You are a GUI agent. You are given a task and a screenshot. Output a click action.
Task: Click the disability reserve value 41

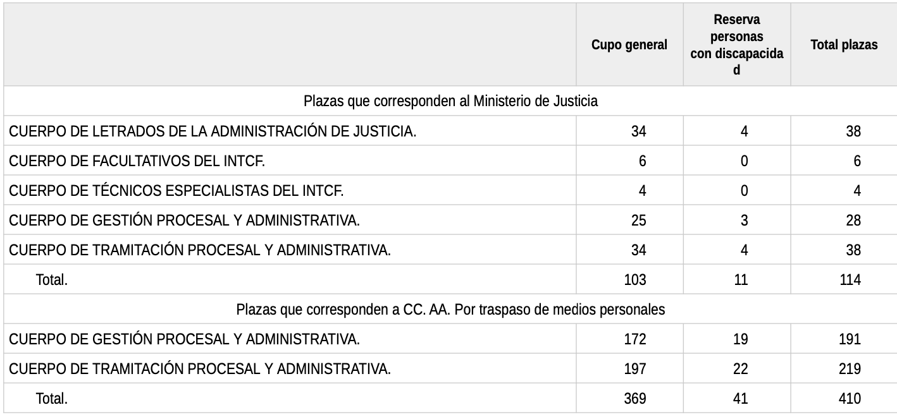coord(740,399)
